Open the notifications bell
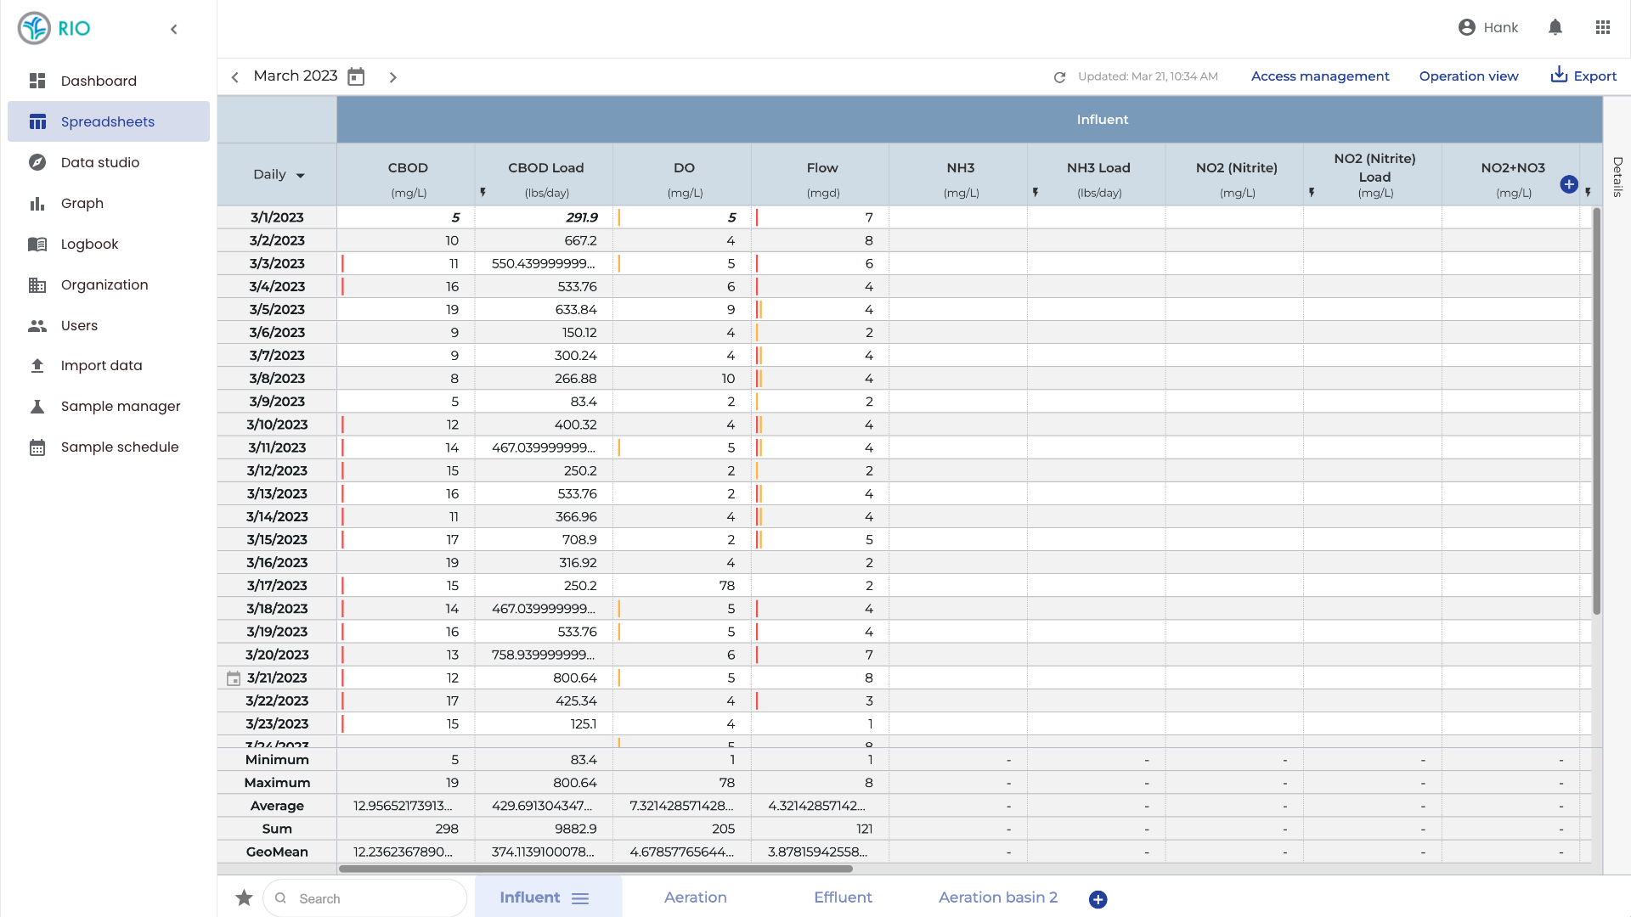The height and width of the screenshot is (917, 1631). click(1555, 27)
